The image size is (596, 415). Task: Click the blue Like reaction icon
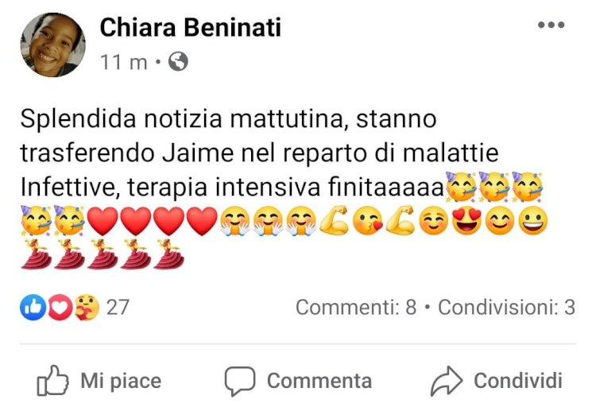pos(33,306)
